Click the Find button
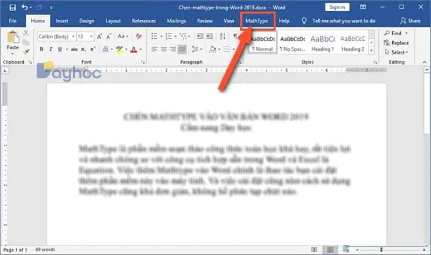Screen dimensions: 431x255 396,33
